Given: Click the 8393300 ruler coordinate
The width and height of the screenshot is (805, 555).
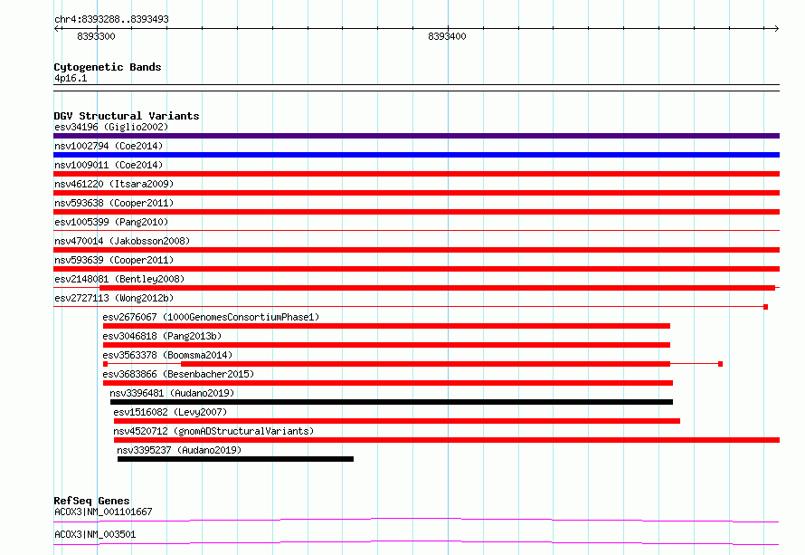Looking at the screenshot, I should tap(96, 36).
